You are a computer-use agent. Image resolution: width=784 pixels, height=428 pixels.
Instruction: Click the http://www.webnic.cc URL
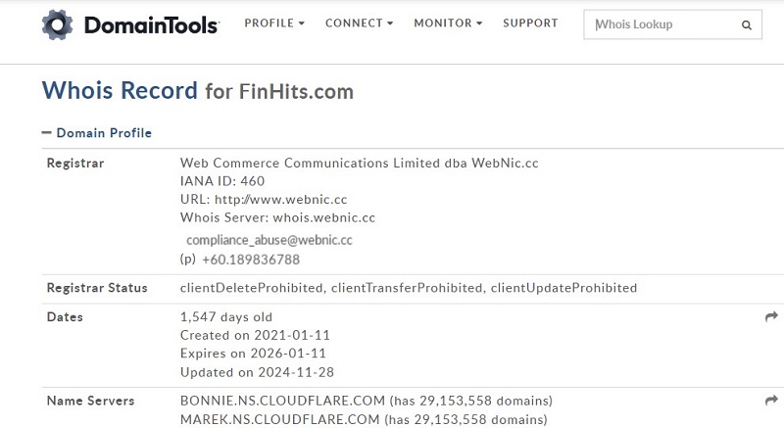click(x=280, y=199)
